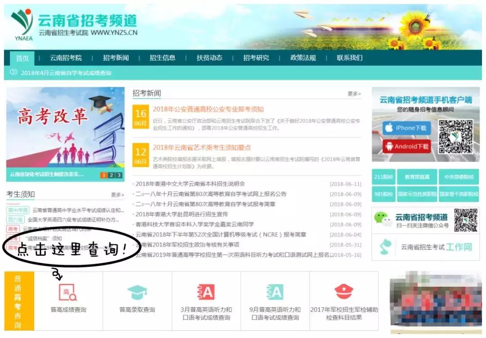Open the 扶贫动态 menu item
Viewport: 486px width, 338px height.
209,58
